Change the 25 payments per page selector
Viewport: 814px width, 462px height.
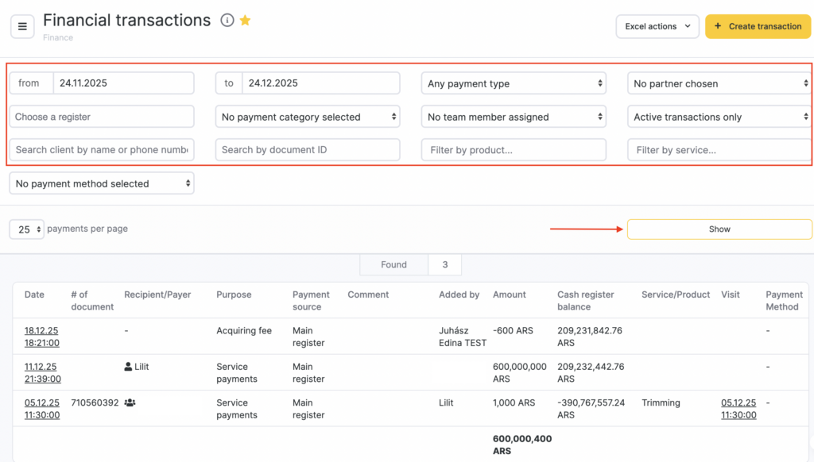[26, 229]
